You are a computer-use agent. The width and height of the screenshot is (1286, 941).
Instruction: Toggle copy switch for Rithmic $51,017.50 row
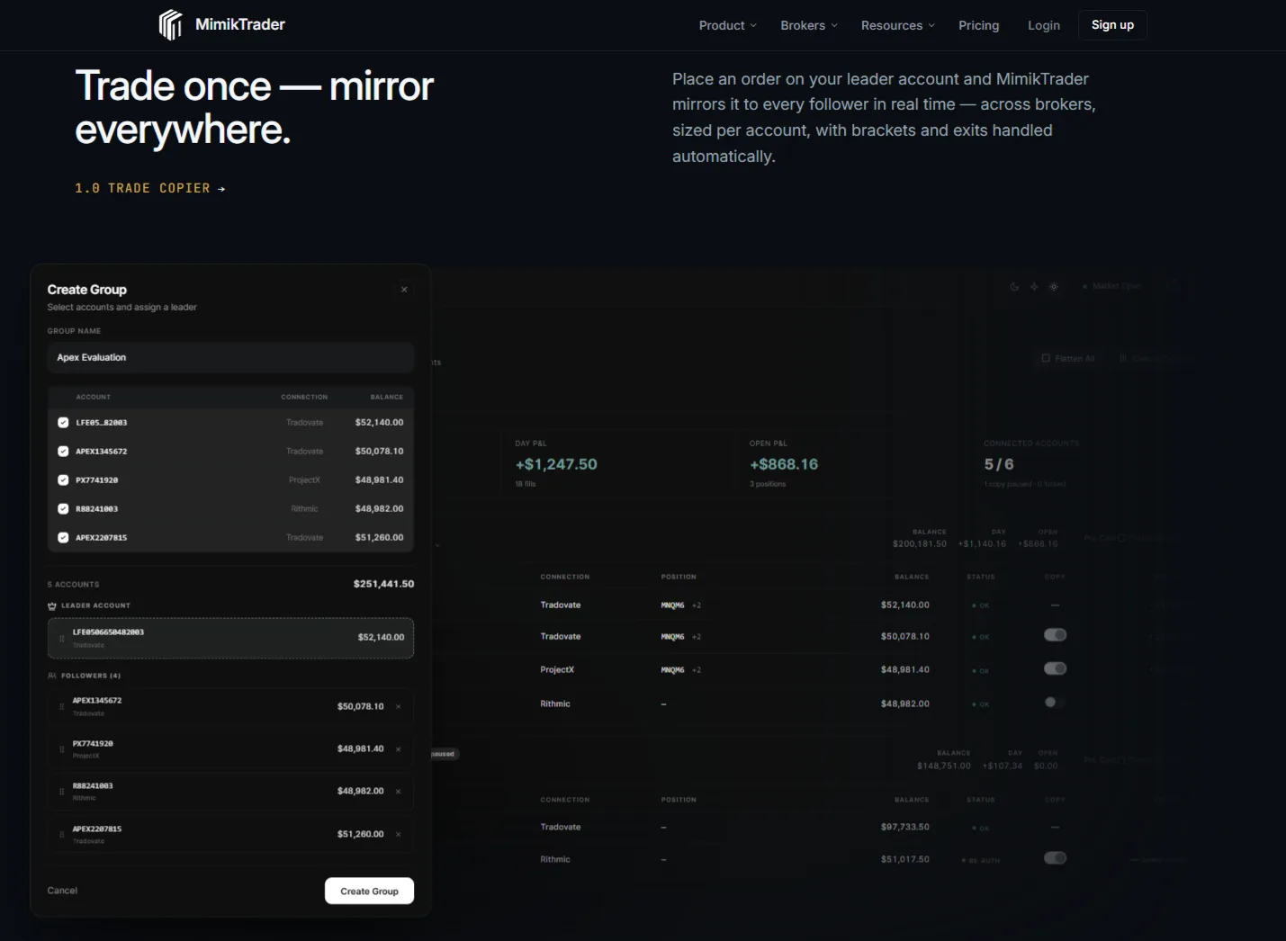point(1055,858)
